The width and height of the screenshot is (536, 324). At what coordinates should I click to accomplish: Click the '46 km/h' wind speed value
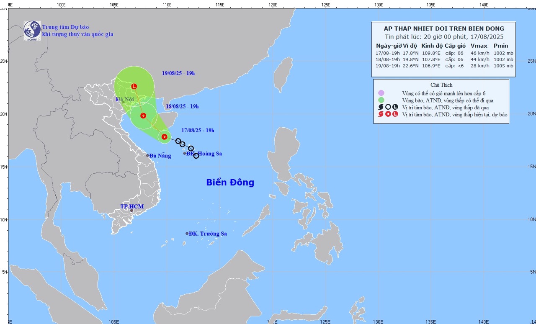(x=480, y=53)
